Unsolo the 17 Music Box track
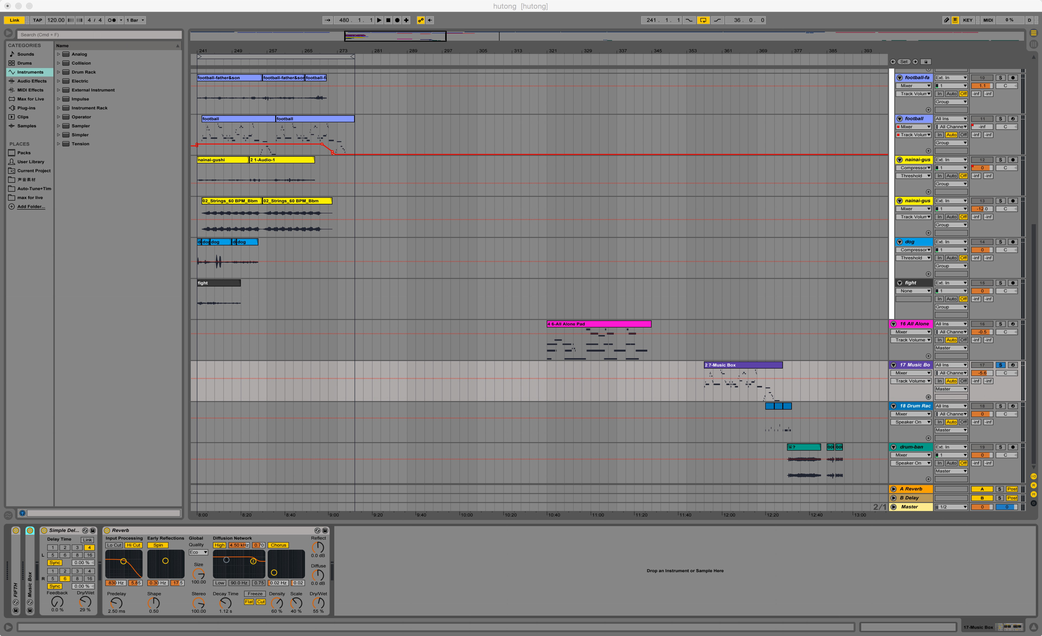Viewport: 1042px width, 636px height. tap(1000, 365)
